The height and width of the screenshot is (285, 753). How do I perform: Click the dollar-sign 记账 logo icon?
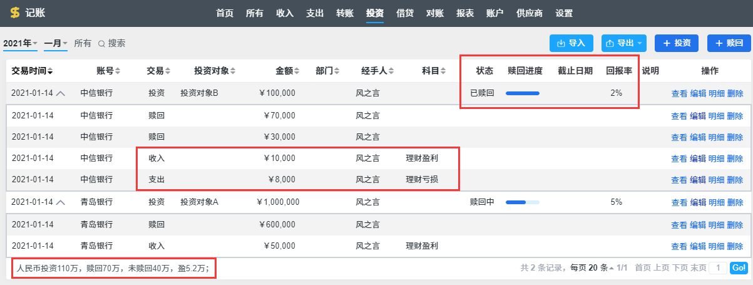[x=15, y=13]
